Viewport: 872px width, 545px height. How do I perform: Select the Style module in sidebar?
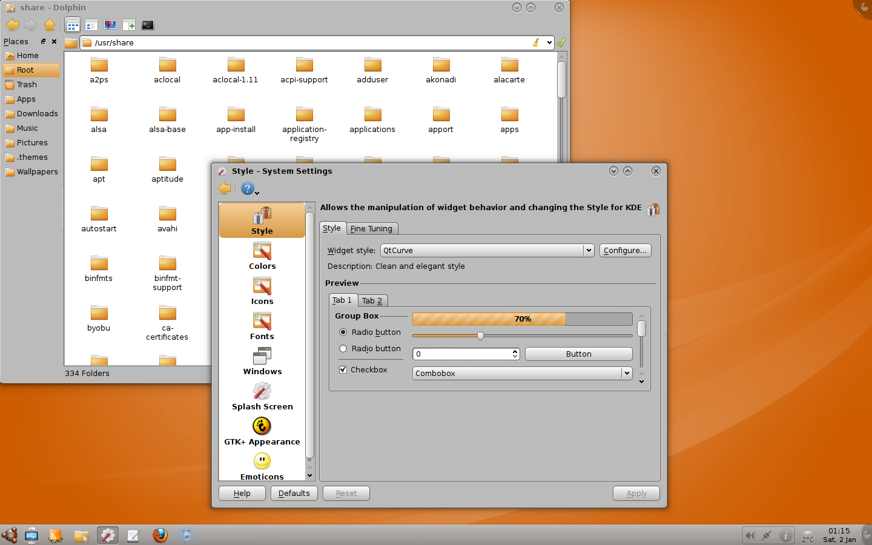(x=262, y=220)
